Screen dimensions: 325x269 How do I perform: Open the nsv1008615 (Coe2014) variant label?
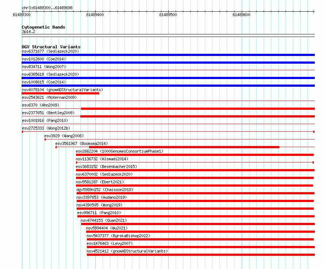point(44,82)
